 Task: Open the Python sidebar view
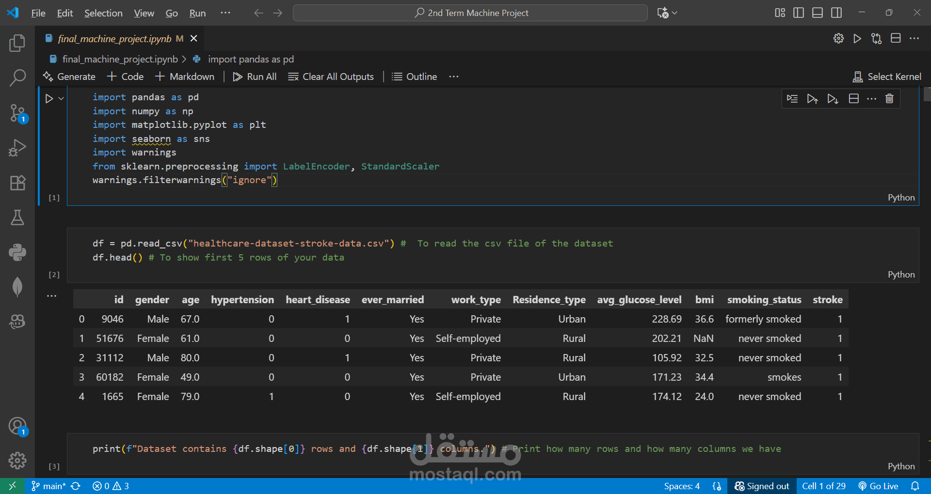click(x=17, y=252)
